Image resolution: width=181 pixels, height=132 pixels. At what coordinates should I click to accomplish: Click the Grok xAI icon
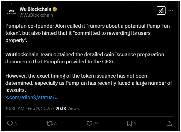pyautogui.click(x=161, y=11)
